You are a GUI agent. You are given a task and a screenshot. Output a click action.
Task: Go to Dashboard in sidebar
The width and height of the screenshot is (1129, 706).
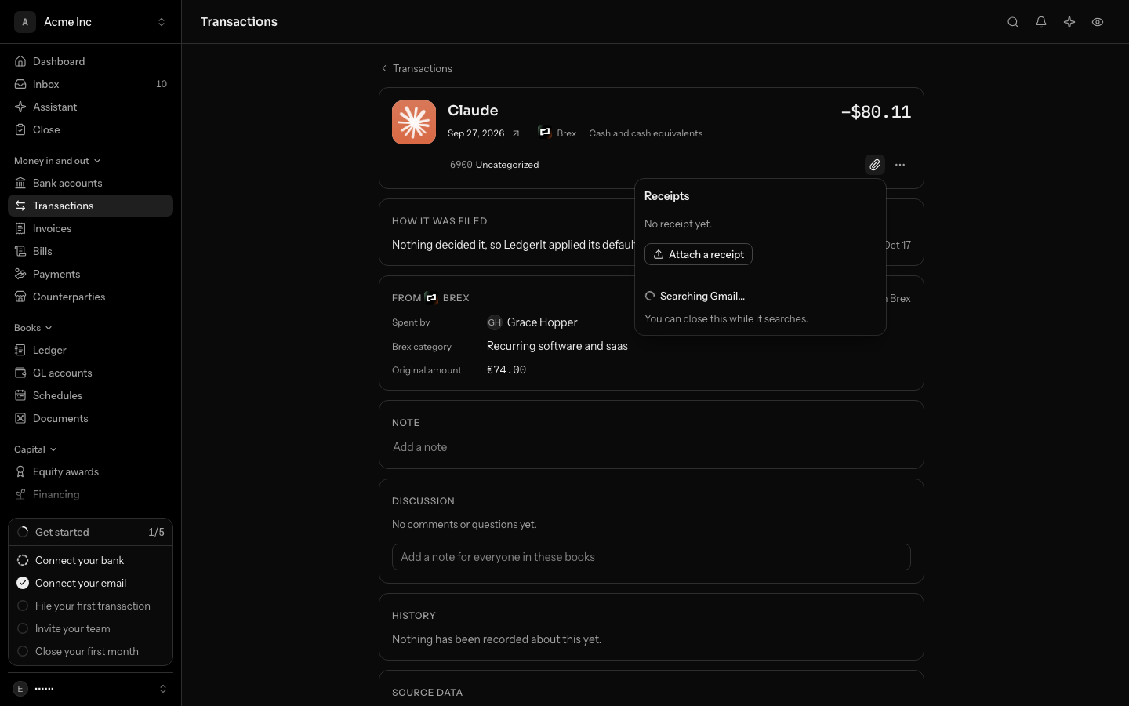[x=90, y=61]
